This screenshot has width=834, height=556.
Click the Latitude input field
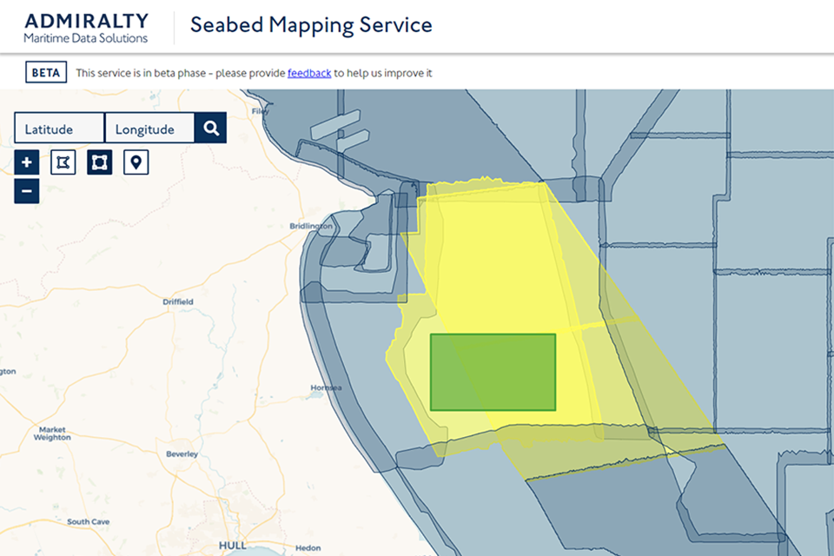pyautogui.click(x=58, y=128)
